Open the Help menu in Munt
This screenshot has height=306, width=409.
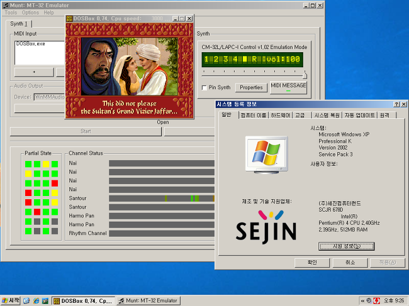48,13
